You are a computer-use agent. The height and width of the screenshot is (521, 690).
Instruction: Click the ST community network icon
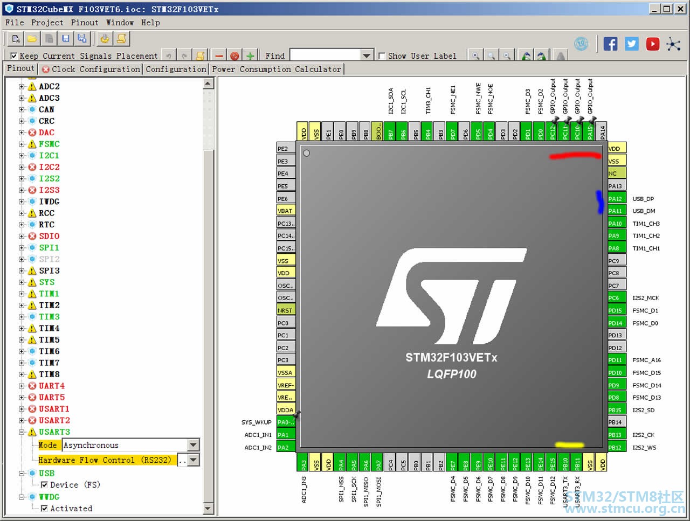pyautogui.click(x=673, y=44)
